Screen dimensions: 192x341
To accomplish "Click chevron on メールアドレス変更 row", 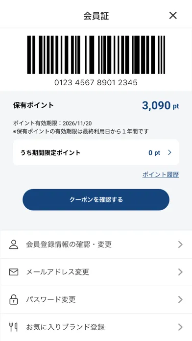I will (x=180, y=272).
